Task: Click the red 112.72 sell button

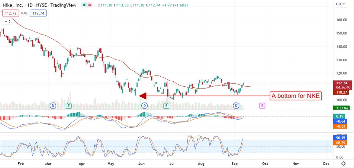Action: (10, 13)
